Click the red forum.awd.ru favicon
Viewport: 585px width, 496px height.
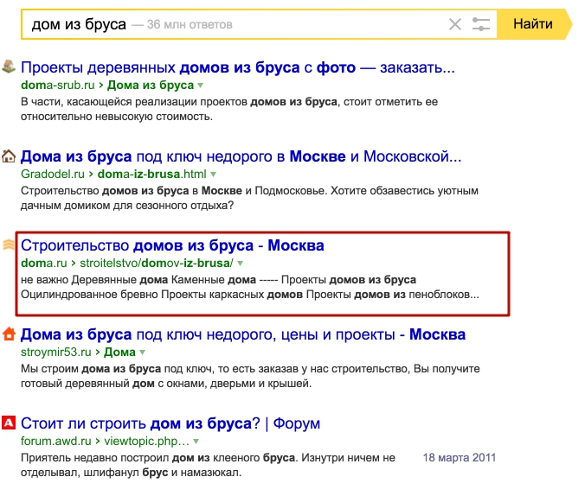[9, 423]
